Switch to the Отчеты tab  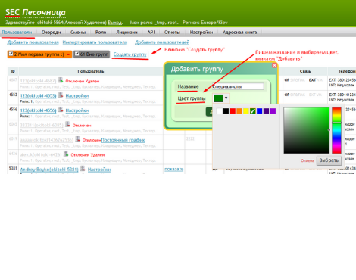172,33
